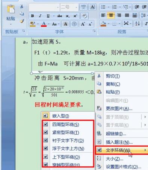This screenshot has height=170, width=148.
Task: Apply red font color (A)
Action: pyautogui.click(x=44, y=24)
